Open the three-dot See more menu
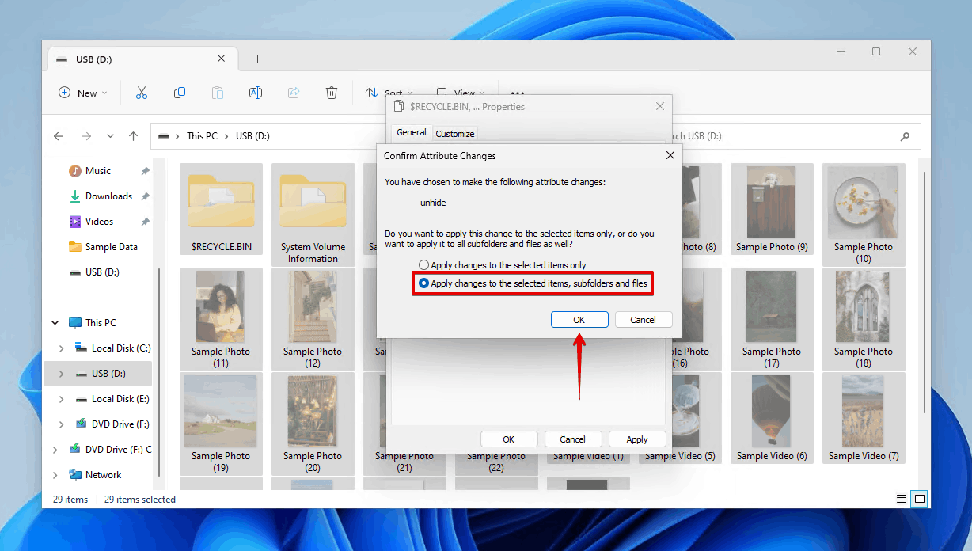 point(517,93)
